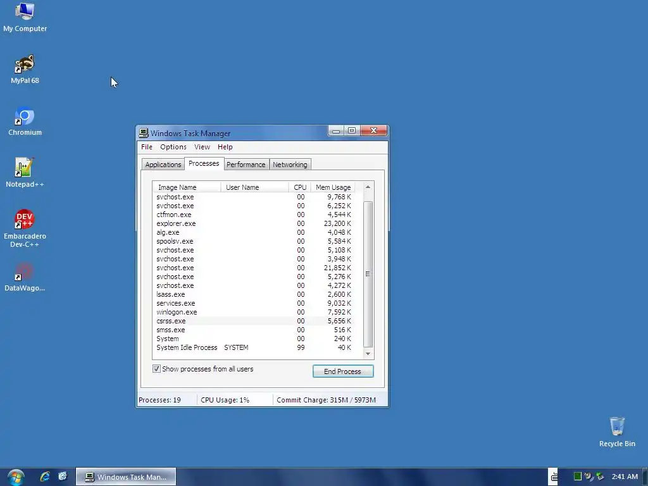Select the Recycle Bin icon
This screenshot has width=648, height=486.
click(x=617, y=432)
